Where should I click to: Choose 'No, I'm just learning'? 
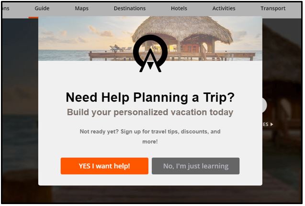[196, 166]
